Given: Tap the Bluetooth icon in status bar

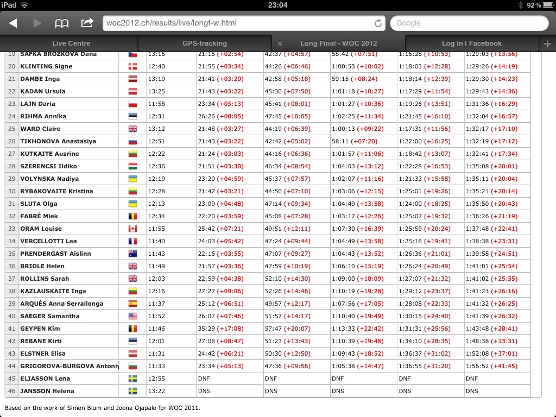Looking at the screenshot, I should pyautogui.click(x=520, y=5).
